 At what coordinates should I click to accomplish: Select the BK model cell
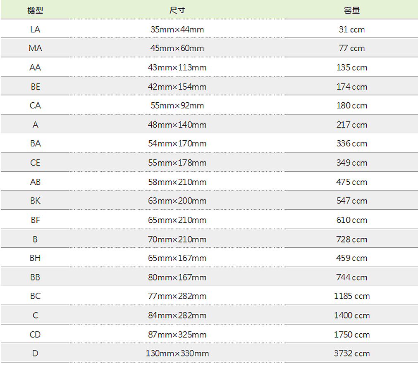tap(35, 201)
